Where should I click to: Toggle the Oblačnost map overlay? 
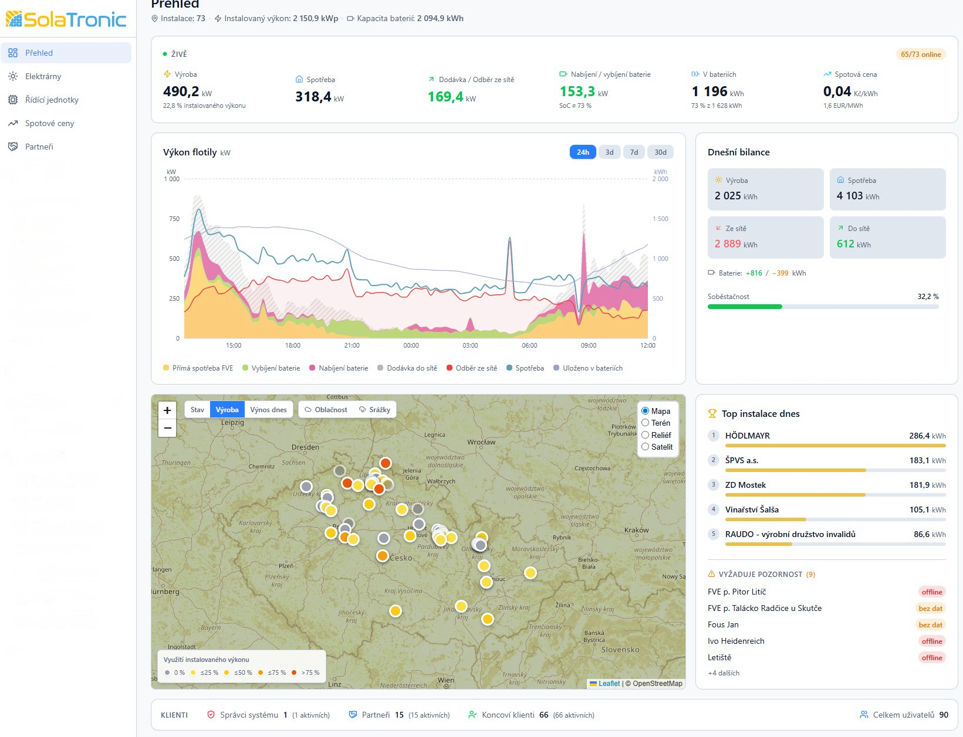tap(326, 410)
